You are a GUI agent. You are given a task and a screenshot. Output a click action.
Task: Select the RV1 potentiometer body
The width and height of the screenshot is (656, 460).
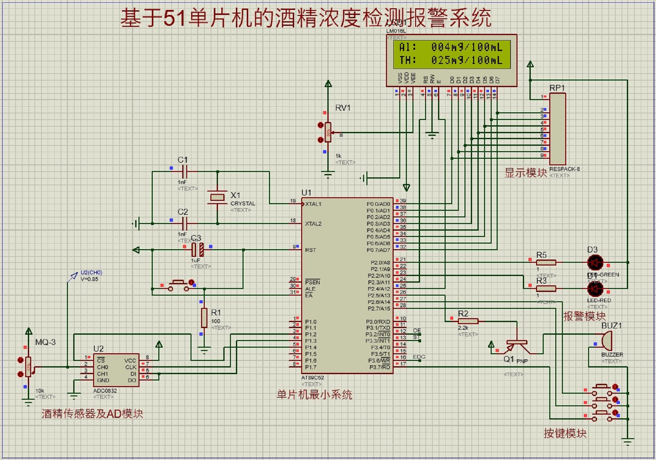328,133
